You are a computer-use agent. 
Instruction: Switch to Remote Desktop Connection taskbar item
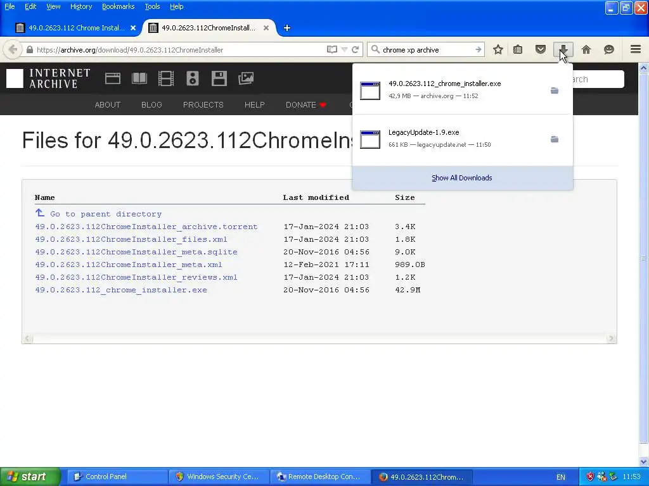320,477
